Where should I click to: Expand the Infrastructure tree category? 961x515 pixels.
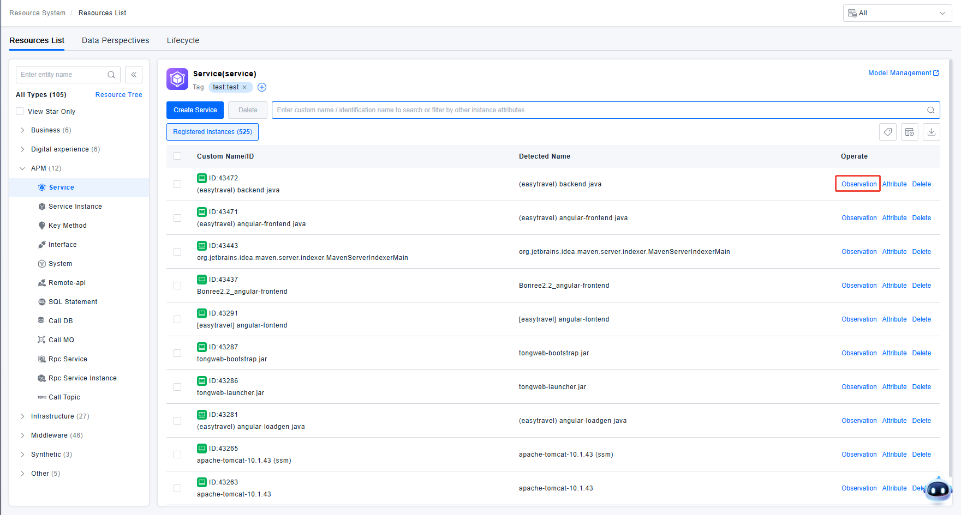click(x=22, y=416)
